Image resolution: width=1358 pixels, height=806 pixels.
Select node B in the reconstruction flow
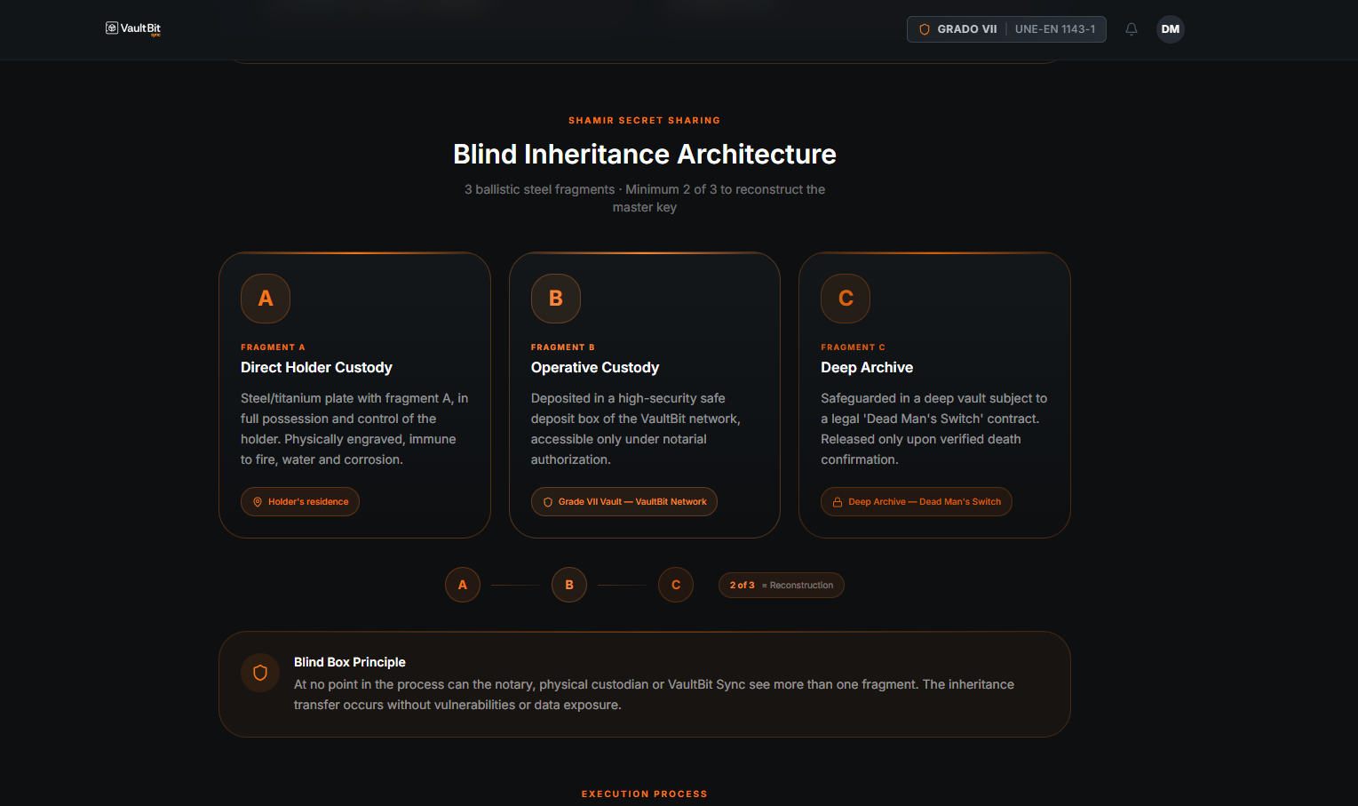[568, 585]
